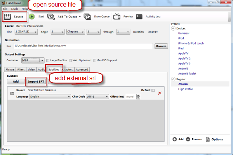Open the Chapters mode dropdown
Screen dimensions: 233x155
[76, 32]
